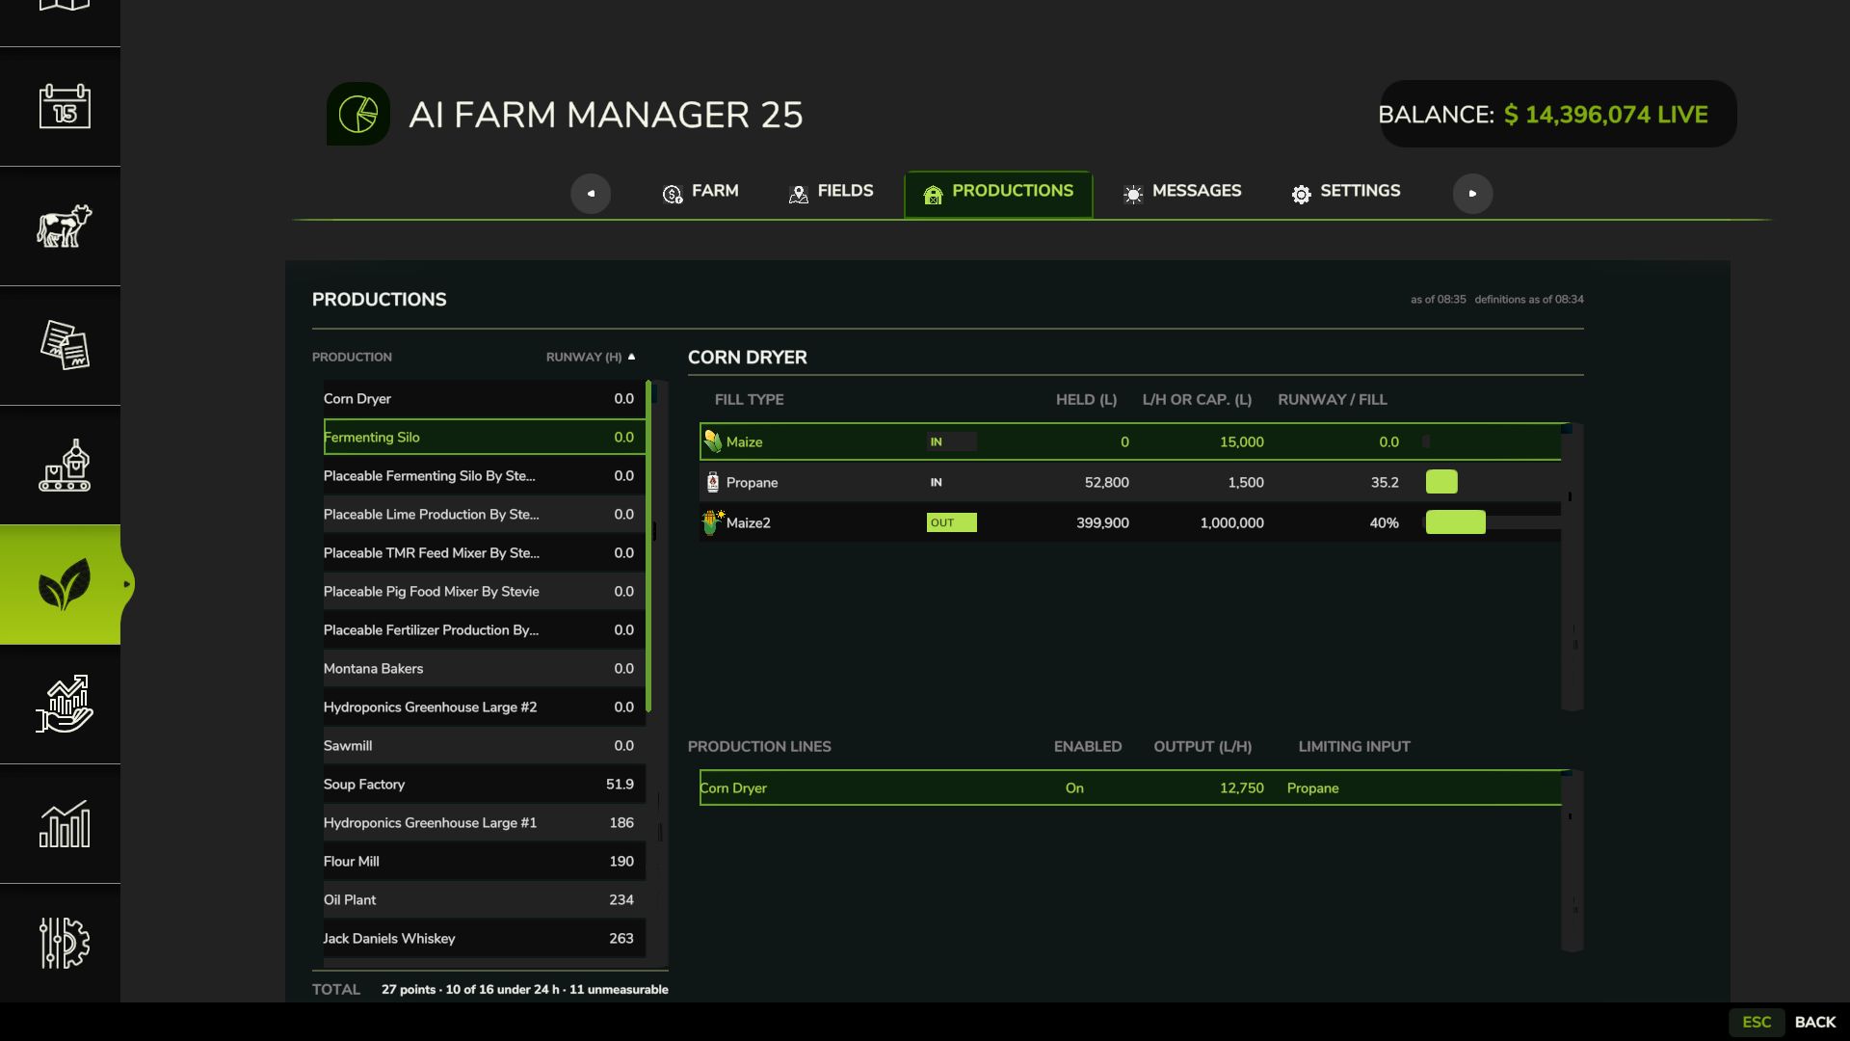The height and width of the screenshot is (1041, 1850).
Task: Click the productions list scrollbar
Action: pos(649,546)
